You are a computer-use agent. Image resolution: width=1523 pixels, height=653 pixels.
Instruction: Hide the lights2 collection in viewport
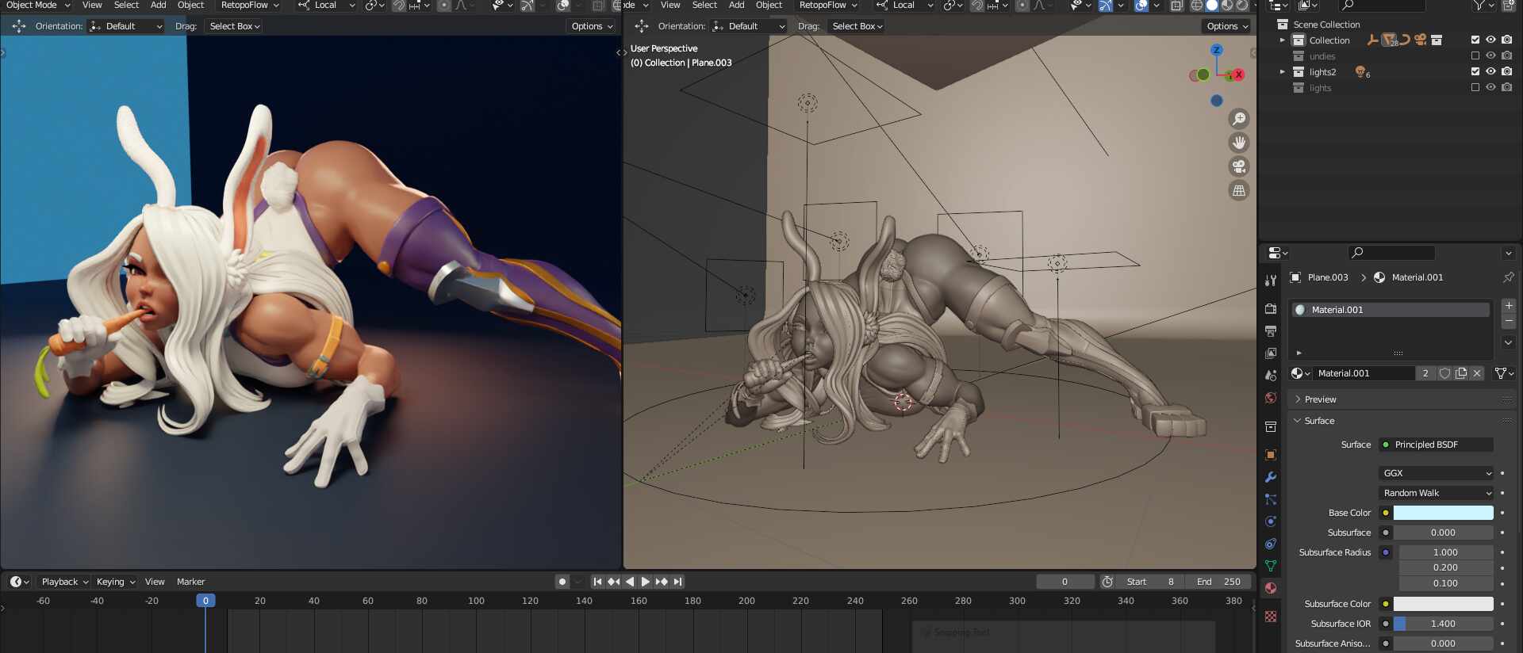coord(1490,71)
